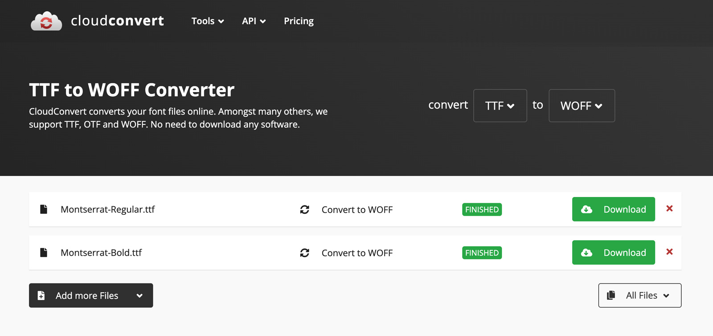Image resolution: width=713 pixels, height=336 pixels.
Task: Expand the Add more Files chevron
Action: click(139, 295)
